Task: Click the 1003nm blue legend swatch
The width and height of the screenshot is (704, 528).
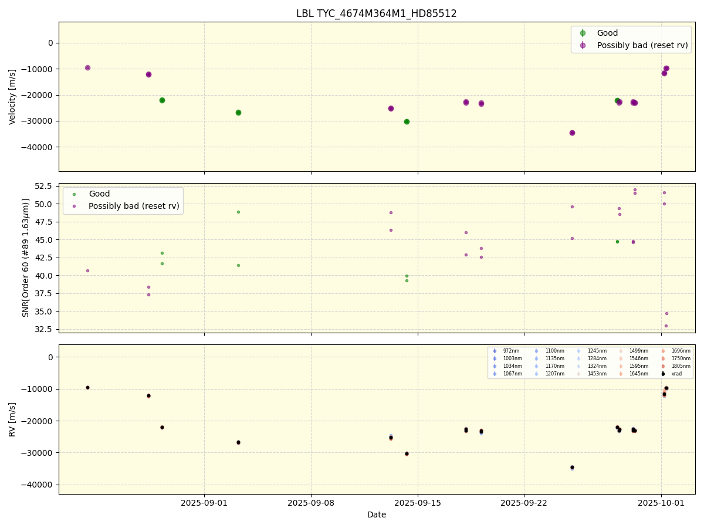Action: point(495,358)
